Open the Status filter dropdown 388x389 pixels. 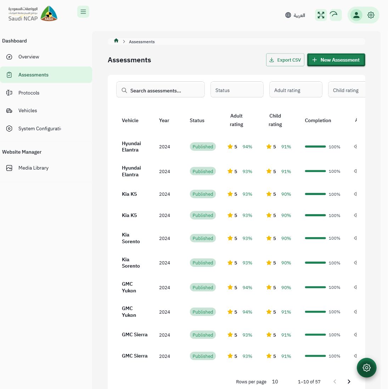coord(237,90)
